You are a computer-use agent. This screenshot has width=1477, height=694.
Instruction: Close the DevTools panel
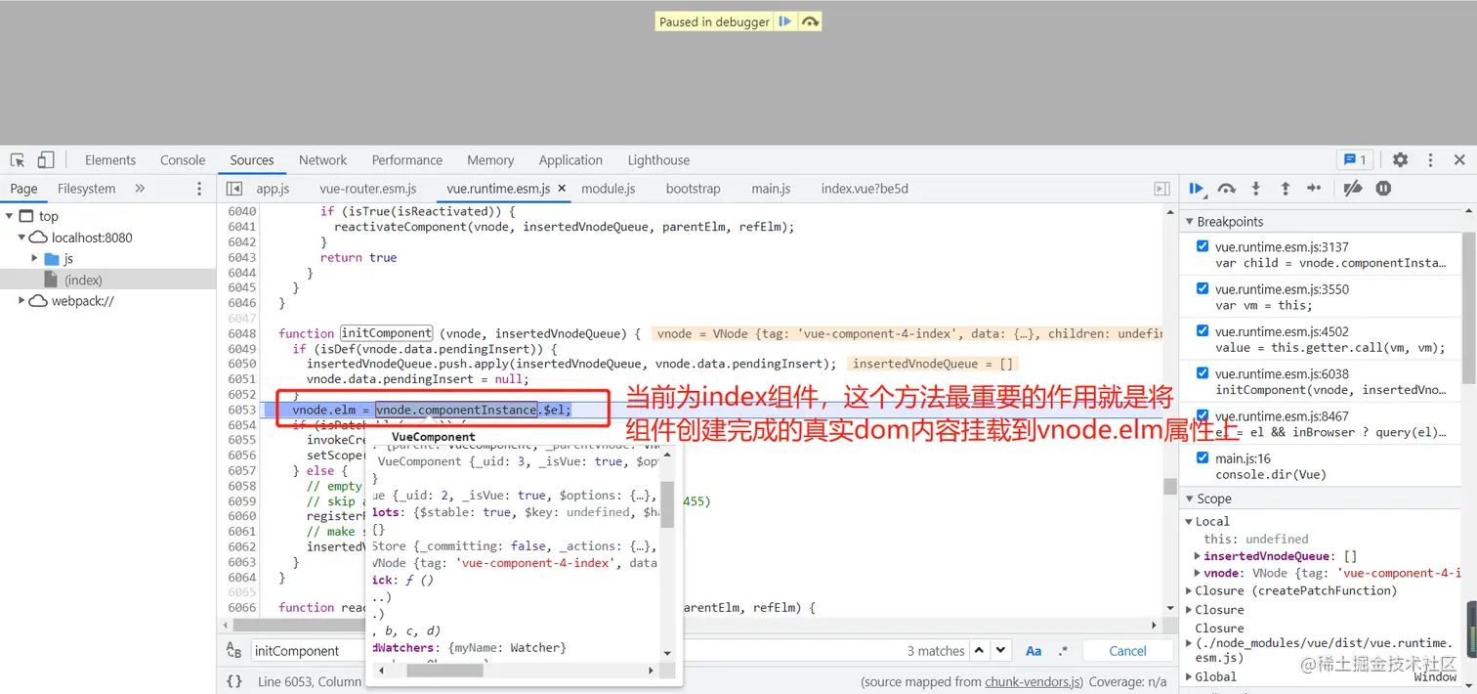pyautogui.click(x=1459, y=160)
